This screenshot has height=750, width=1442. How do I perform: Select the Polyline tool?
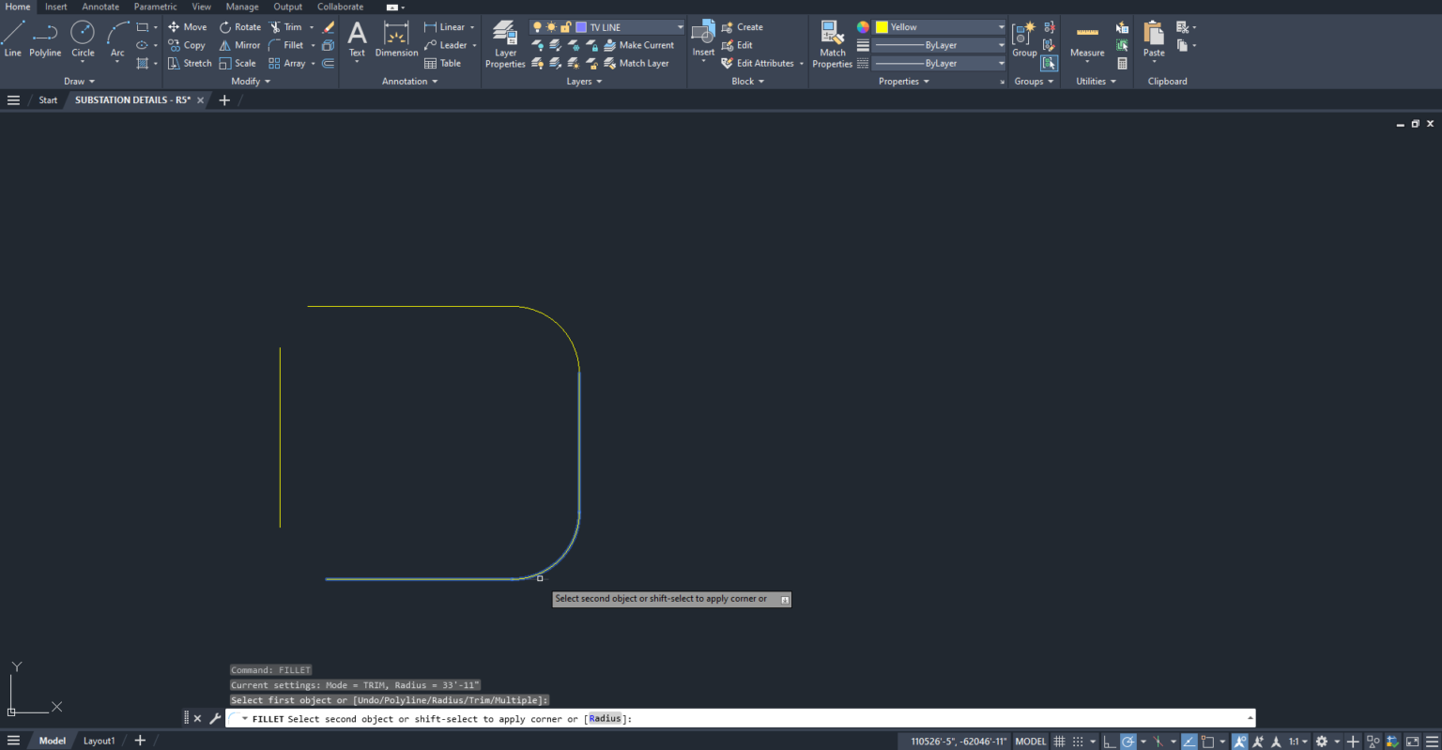pyautogui.click(x=44, y=39)
